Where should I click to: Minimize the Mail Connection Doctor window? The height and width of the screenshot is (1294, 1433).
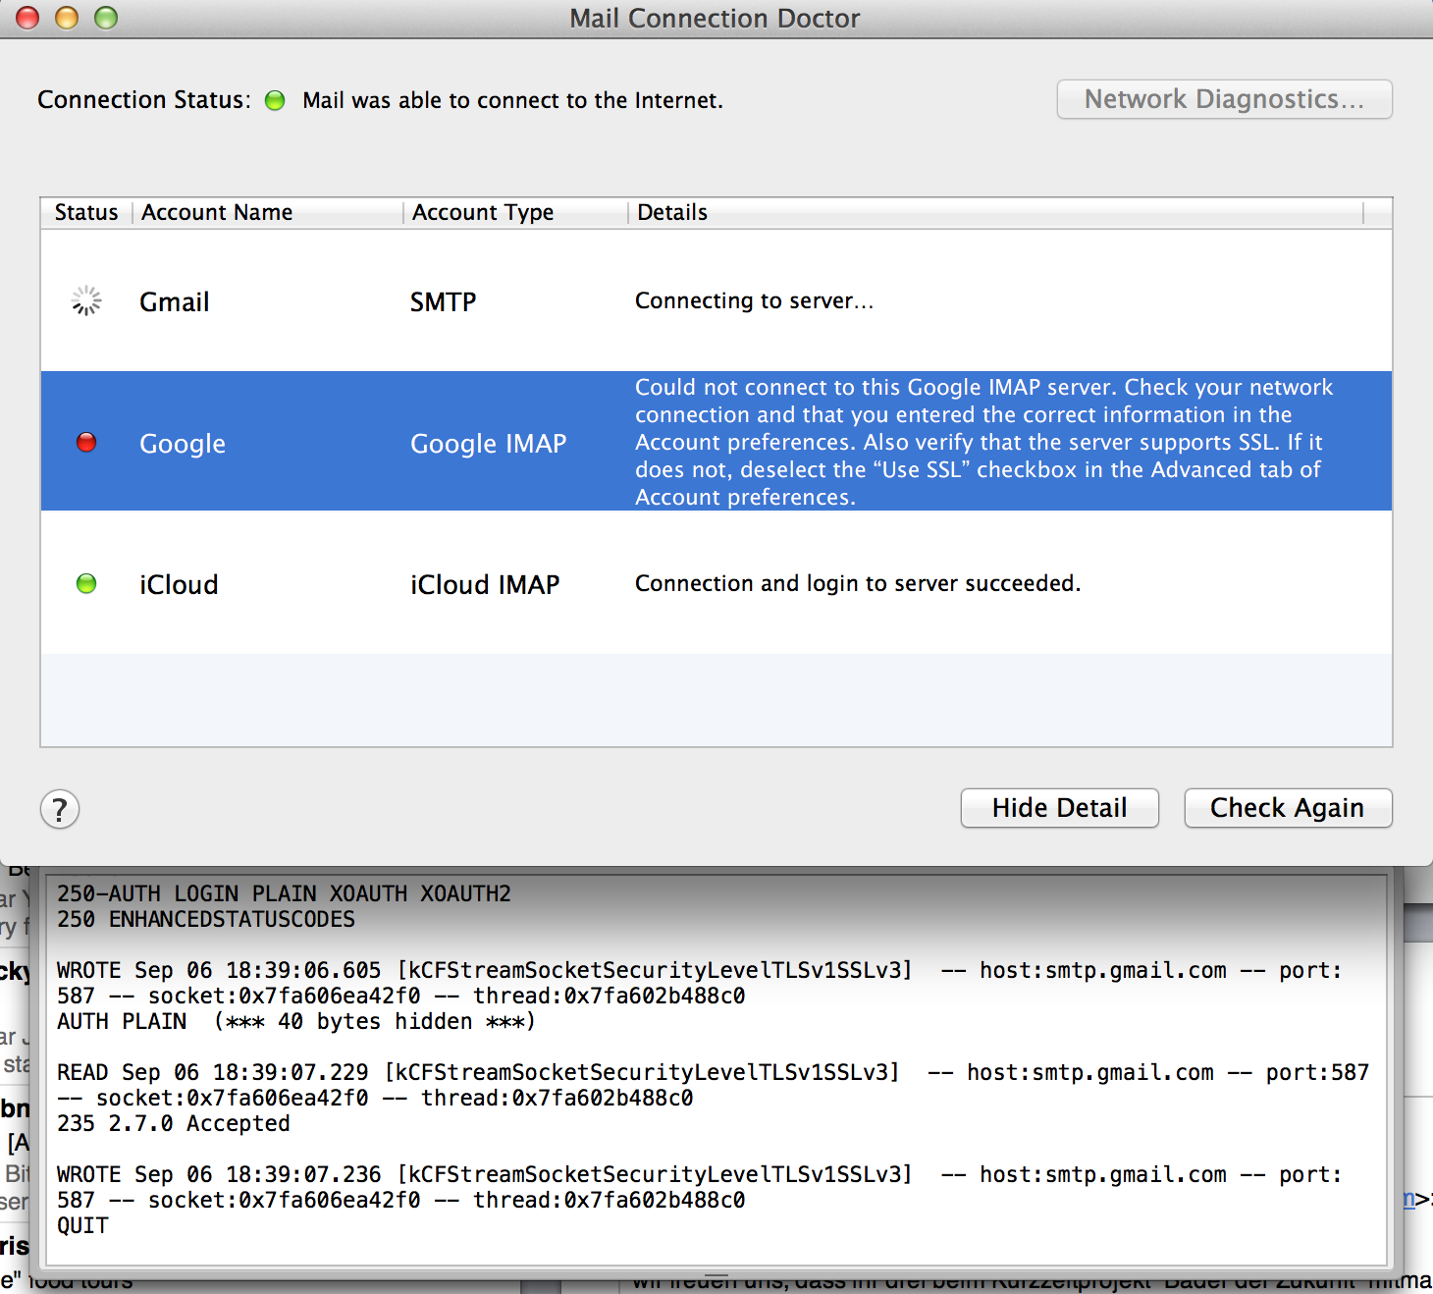coord(67,18)
